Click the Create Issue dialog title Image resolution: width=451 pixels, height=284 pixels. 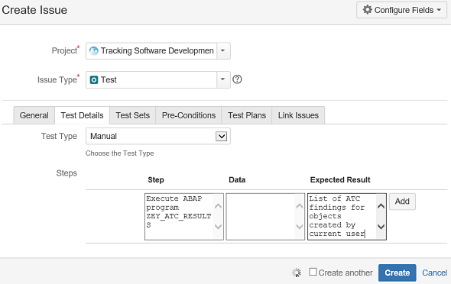34,10
